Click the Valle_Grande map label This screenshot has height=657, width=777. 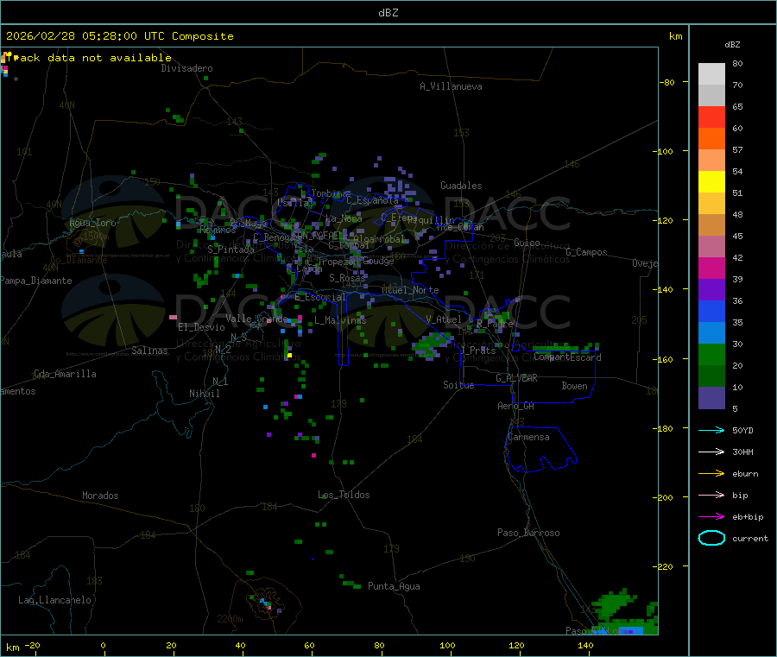click(256, 318)
